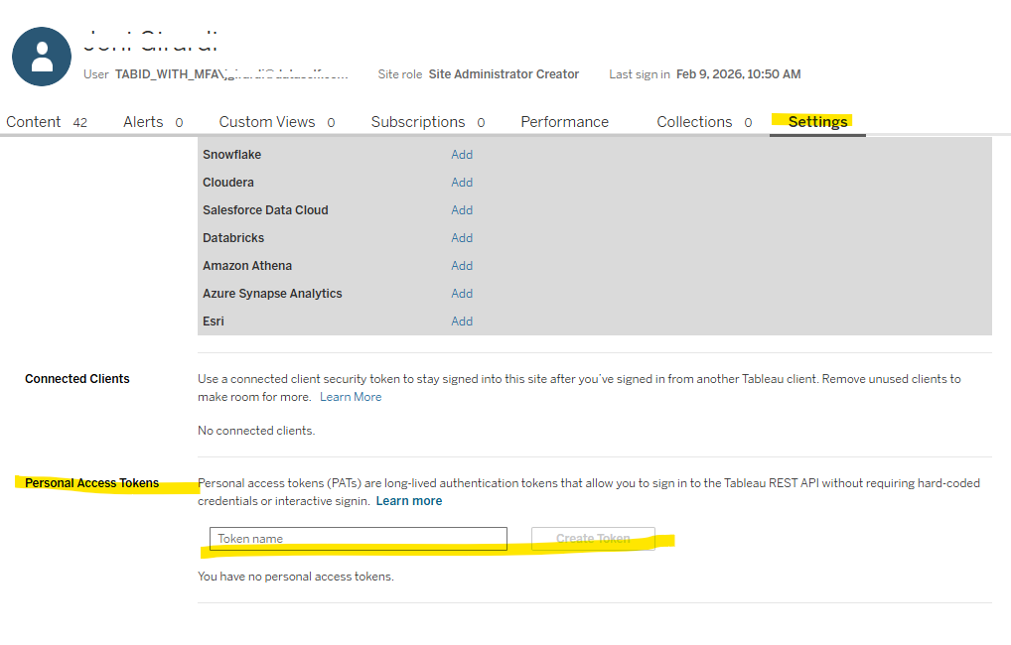Viewport: 1011px width, 645px height.
Task: Open Learn more about personal access tokens
Action: click(x=409, y=501)
